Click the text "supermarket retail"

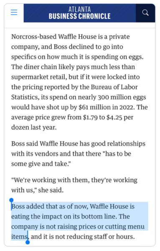[38, 77]
